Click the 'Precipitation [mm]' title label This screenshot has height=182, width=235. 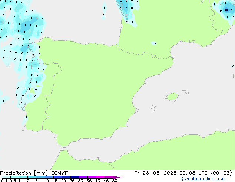24,173
